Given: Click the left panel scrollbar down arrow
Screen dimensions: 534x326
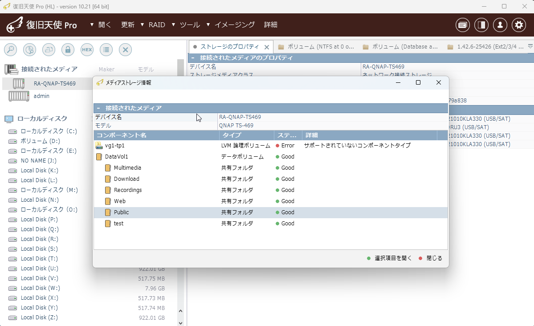Looking at the screenshot, I should tap(180, 322).
